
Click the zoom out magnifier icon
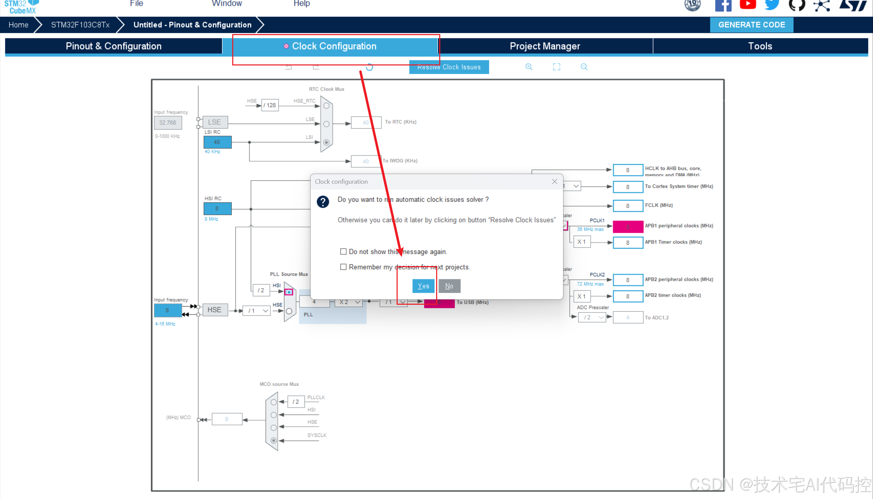coord(584,67)
